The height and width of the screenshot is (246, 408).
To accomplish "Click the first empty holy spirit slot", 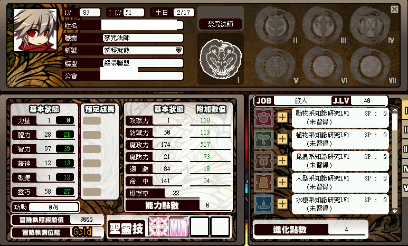I will click(200, 227).
